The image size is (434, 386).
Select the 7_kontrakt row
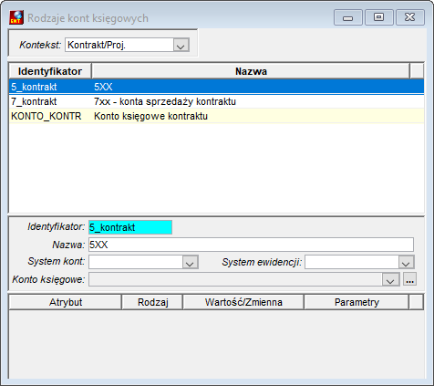[216, 101]
